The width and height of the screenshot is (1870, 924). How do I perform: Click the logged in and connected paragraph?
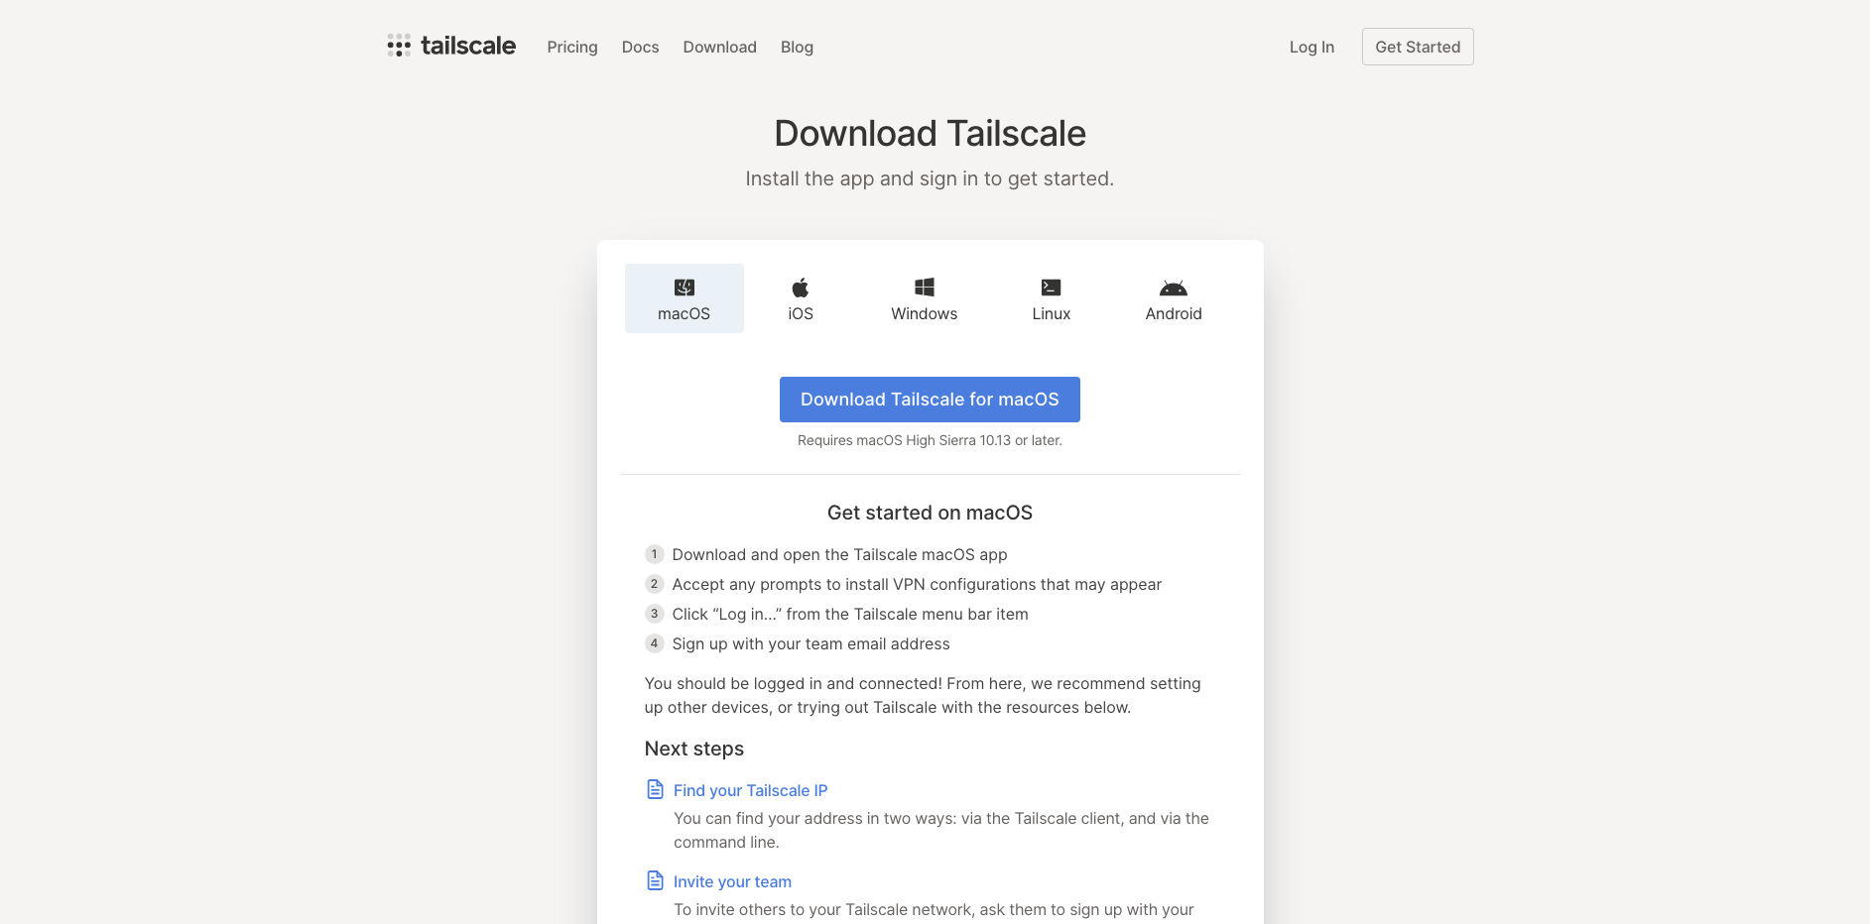pyautogui.click(x=923, y=695)
